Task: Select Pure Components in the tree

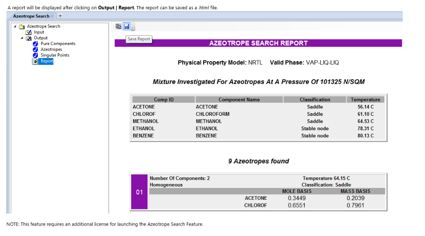Action: click(58, 44)
